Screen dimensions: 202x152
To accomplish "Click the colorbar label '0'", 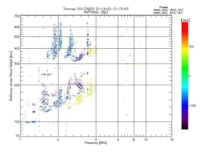I will point(189,76).
